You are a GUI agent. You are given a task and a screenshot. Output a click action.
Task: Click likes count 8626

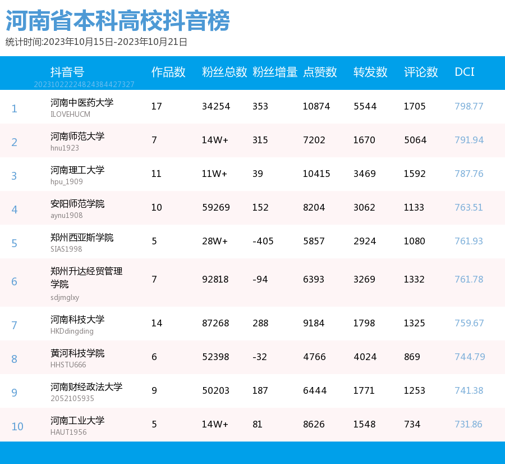[314, 424]
